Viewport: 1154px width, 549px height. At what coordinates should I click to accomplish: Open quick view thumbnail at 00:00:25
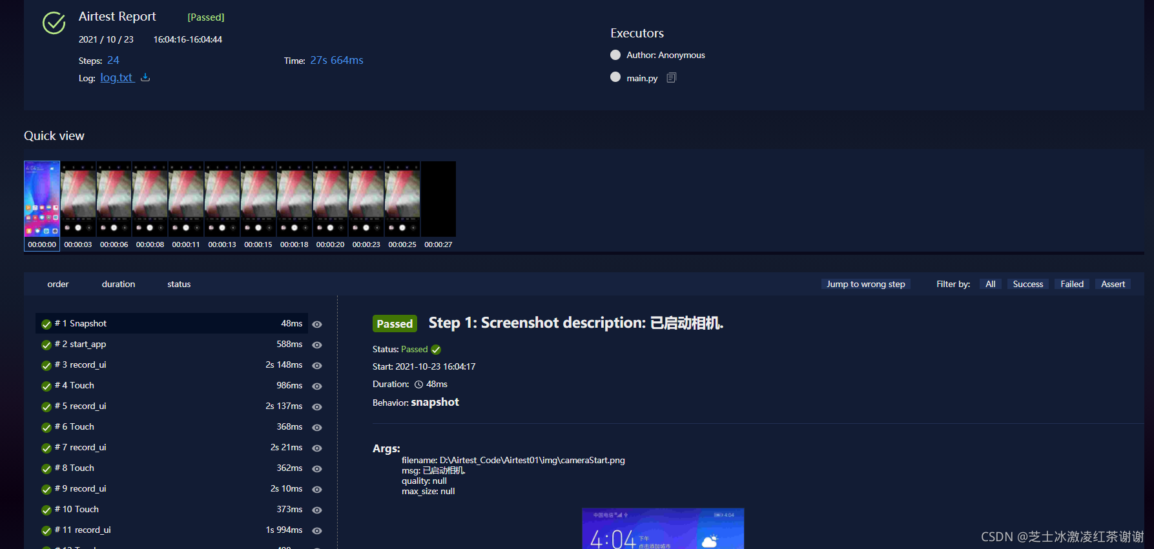tap(402, 199)
